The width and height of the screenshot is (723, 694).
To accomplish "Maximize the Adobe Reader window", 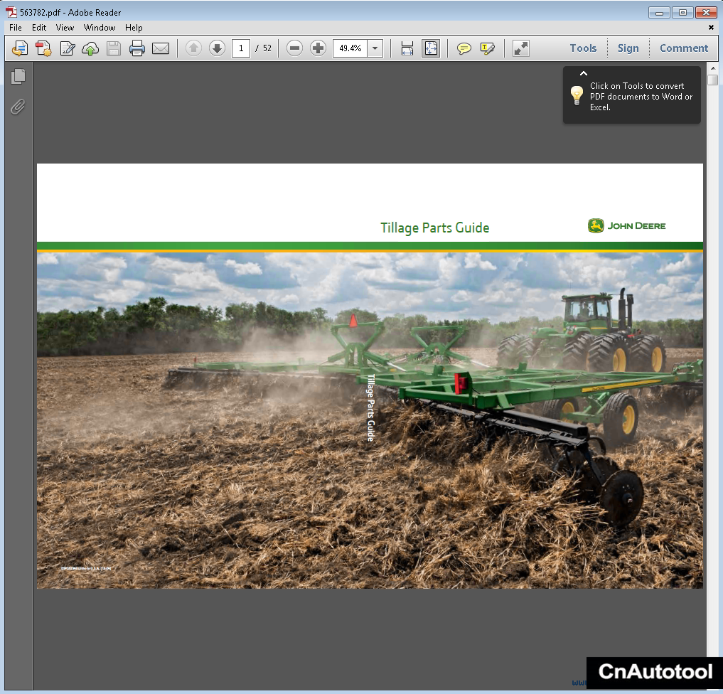I will pos(682,13).
